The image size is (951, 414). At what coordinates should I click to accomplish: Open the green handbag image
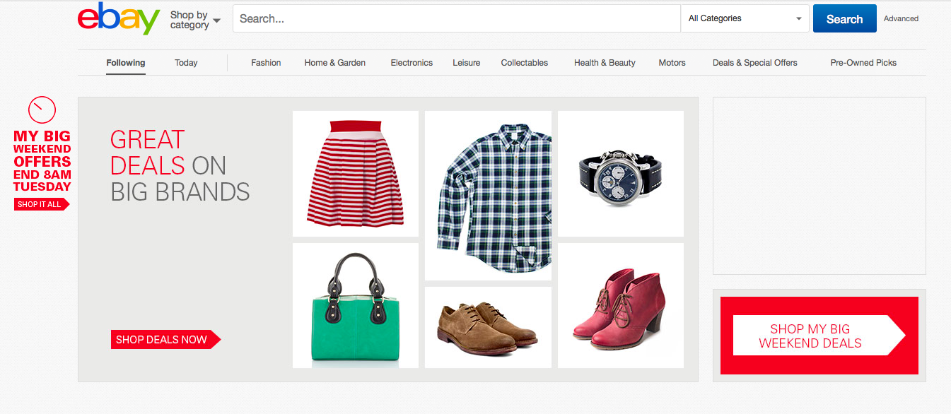tap(355, 306)
